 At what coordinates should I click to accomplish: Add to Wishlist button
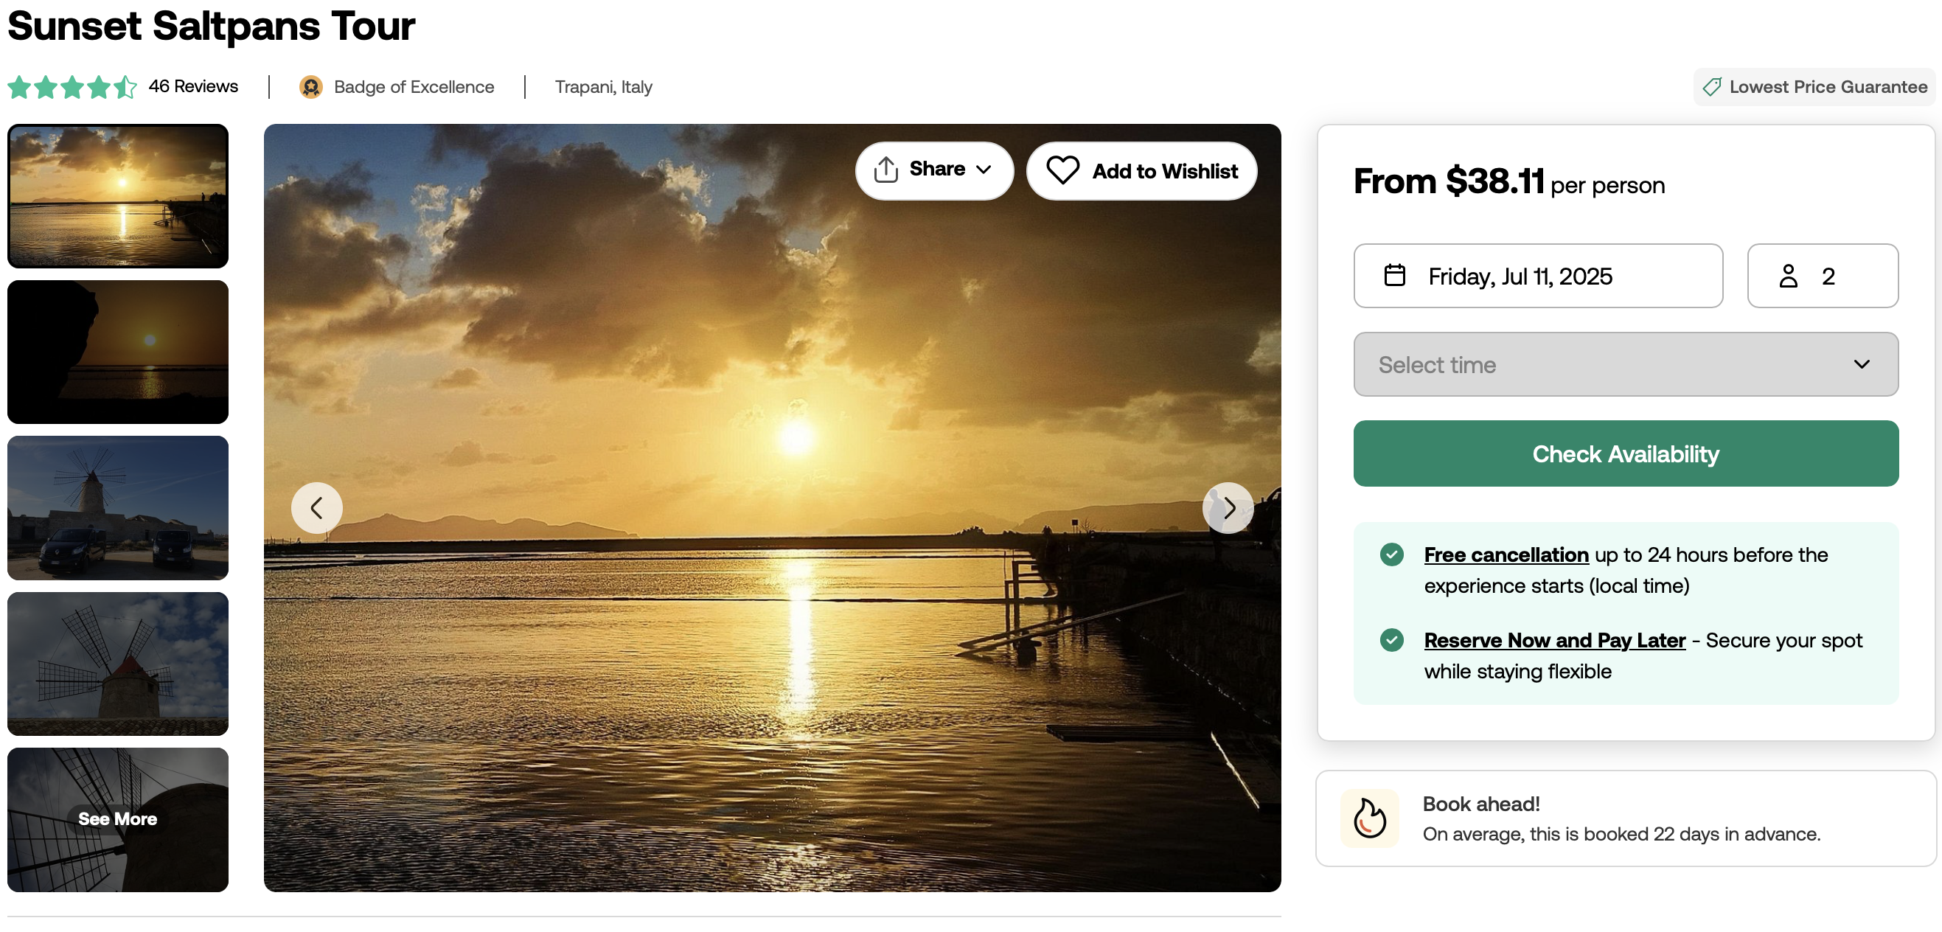tap(1141, 171)
